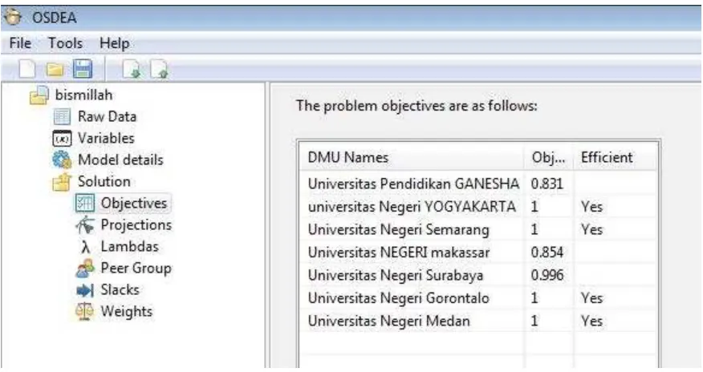Click the OSDEA window title text
The height and width of the screenshot is (372, 703).
tap(55, 18)
